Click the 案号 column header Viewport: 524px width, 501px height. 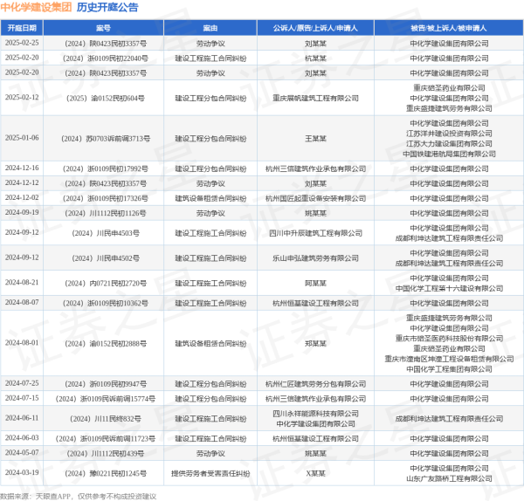coord(103,28)
